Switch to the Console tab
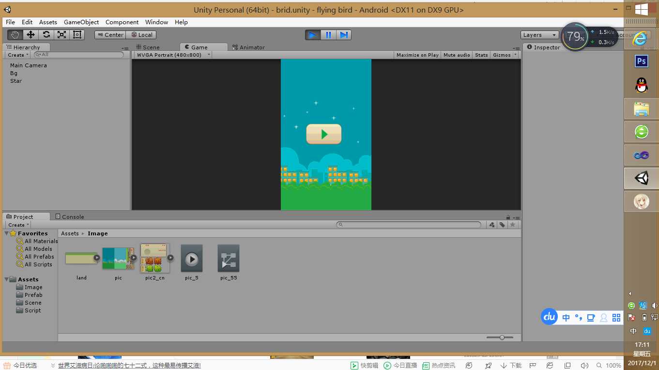This screenshot has width=659, height=370. pos(70,216)
